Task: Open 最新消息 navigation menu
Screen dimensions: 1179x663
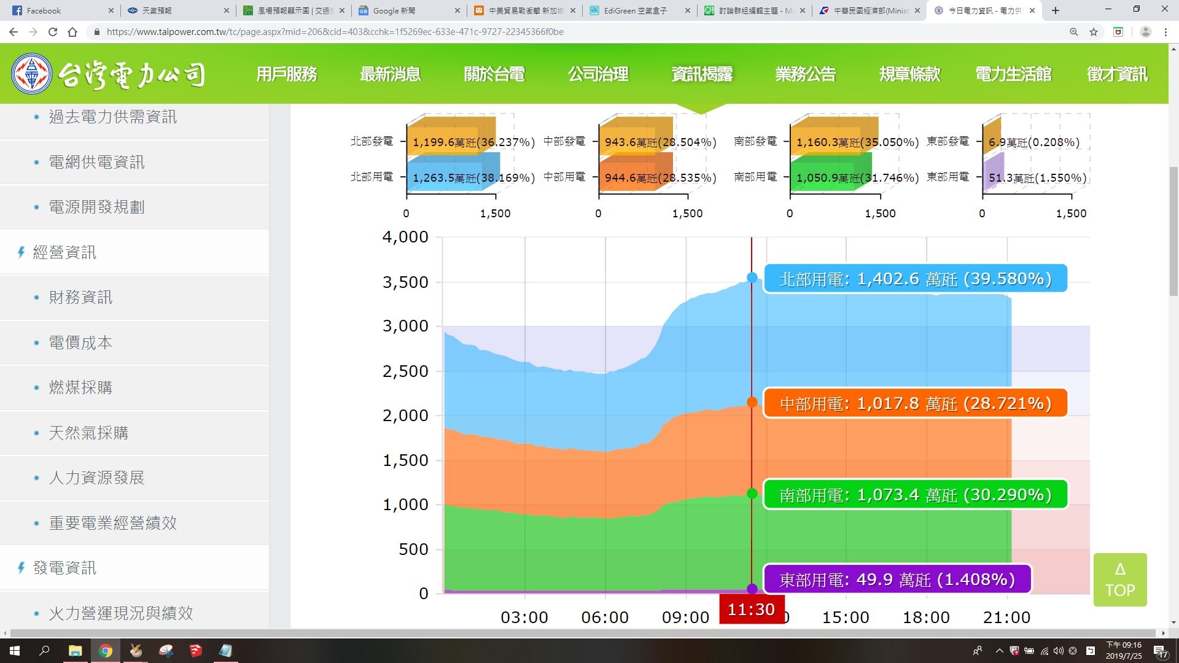Action: [391, 74]
